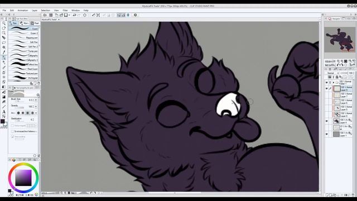Click the Navigator canvas thumbnail
The height and width of the screenshot is (201, 357).
340,40
